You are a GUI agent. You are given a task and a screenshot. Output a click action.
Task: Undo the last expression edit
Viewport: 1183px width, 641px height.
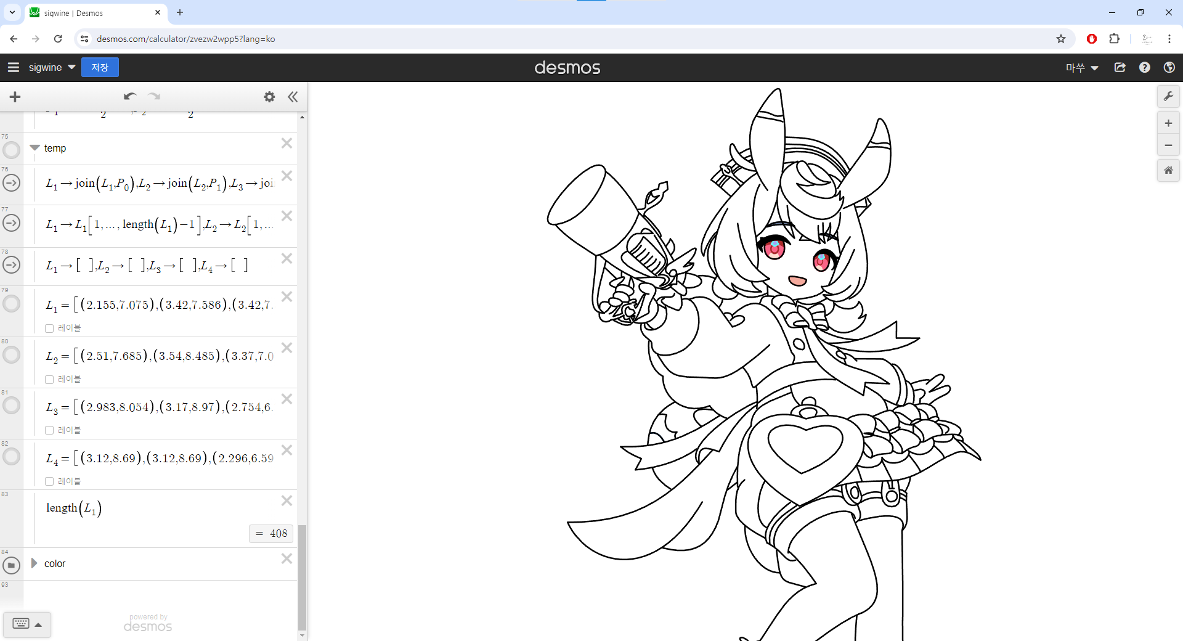[x=129, y=96]
